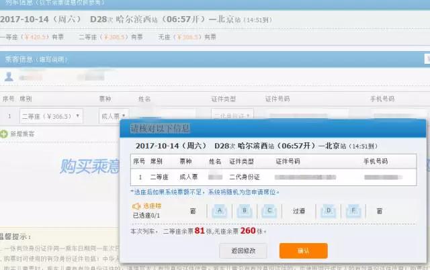
Task: Open the 成人票 ticket type dropdown
Action: [x=112, y=116]
